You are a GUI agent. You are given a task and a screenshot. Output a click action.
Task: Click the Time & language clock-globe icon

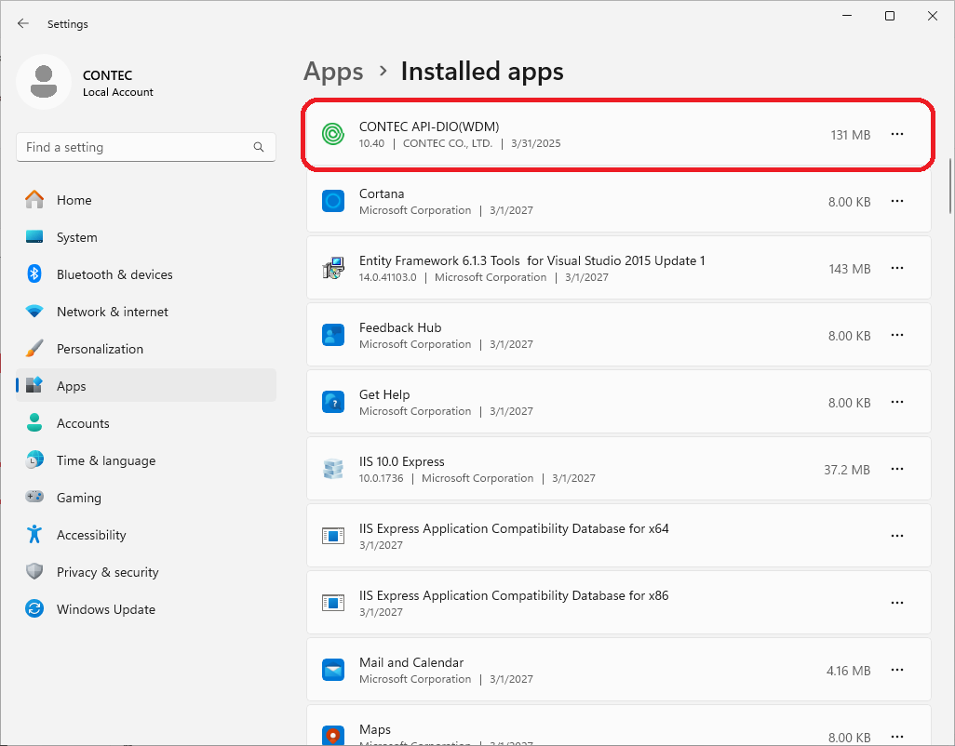click(34, 460)
